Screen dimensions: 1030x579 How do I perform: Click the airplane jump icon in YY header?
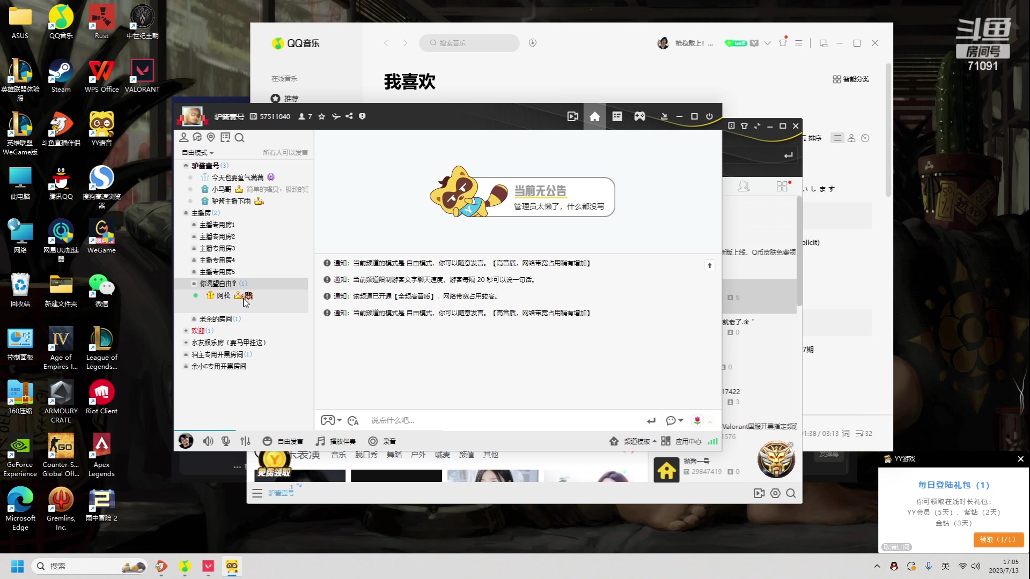(336, 116)
